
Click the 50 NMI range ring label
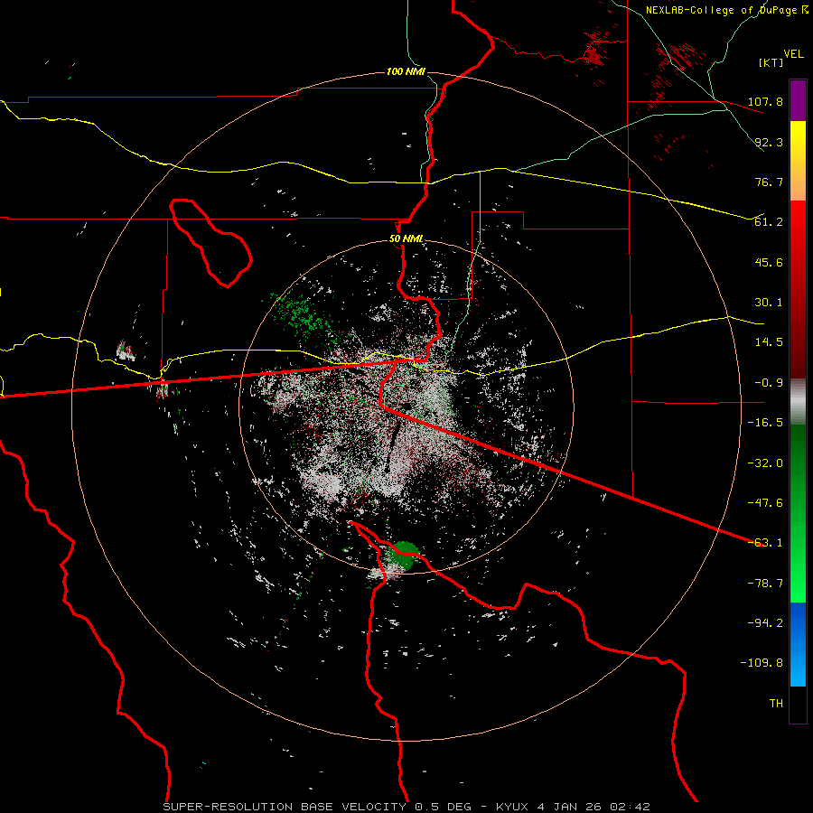pyautogui.click(x=406, y=239)
